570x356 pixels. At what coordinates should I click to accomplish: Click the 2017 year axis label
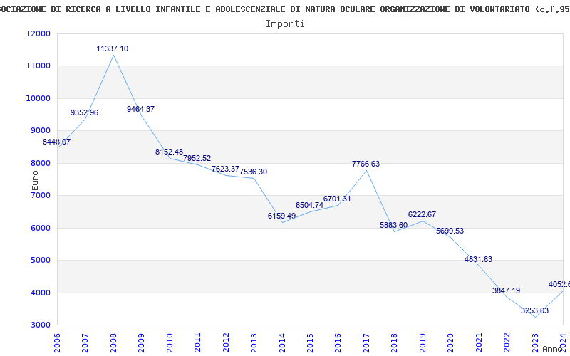[x=366, y=342]
